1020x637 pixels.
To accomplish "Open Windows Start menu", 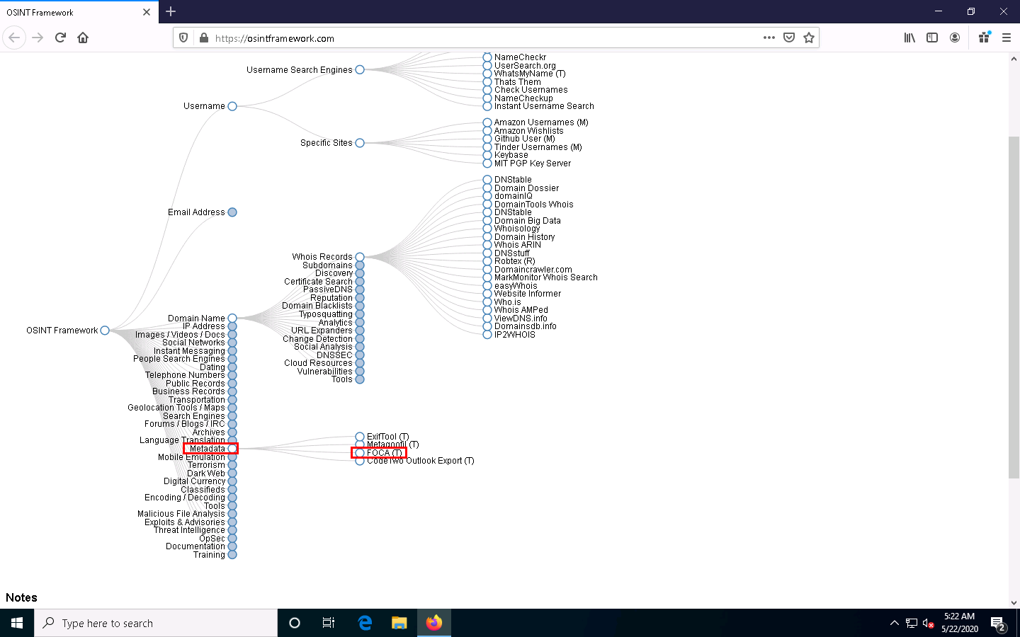I will (x=17, y=623).
